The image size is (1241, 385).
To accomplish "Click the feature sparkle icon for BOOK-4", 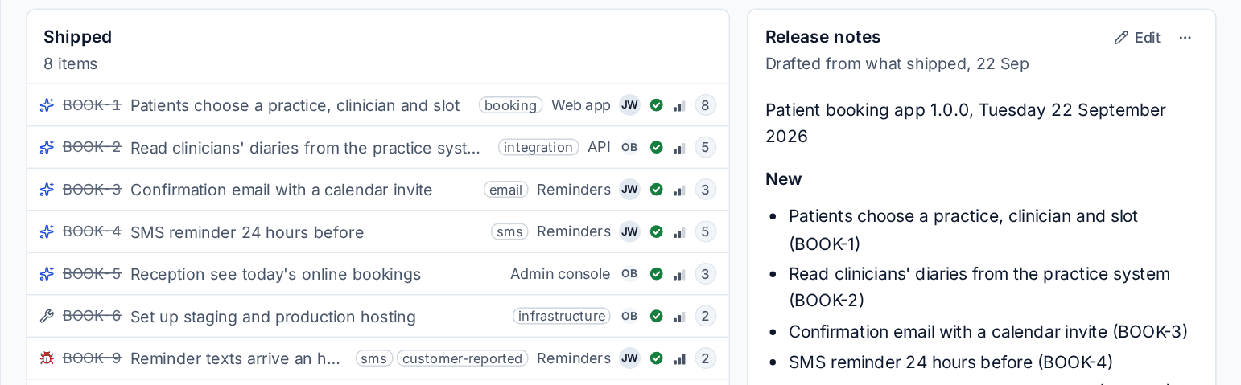I will (x=47, y=231).
